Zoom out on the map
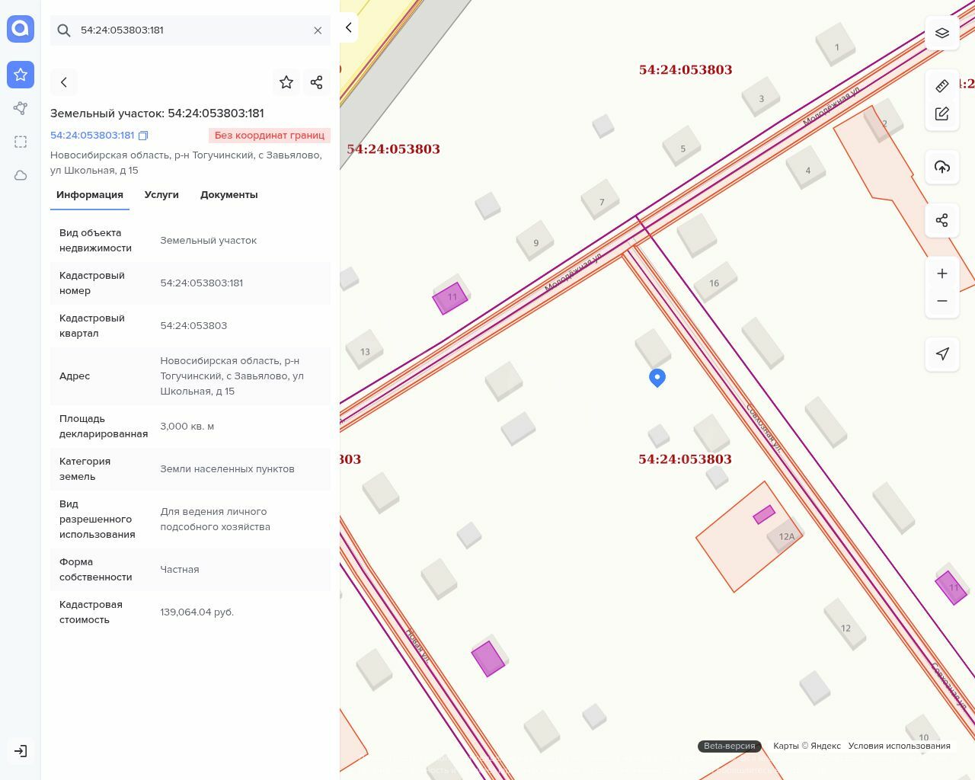Viewport: 975px width, 780px height. pos(941,301)
